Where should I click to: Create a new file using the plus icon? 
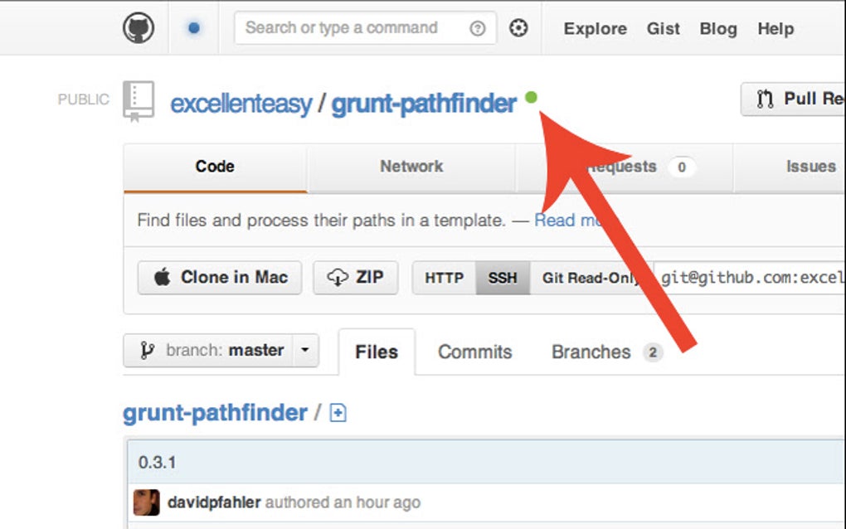[338, 412]
